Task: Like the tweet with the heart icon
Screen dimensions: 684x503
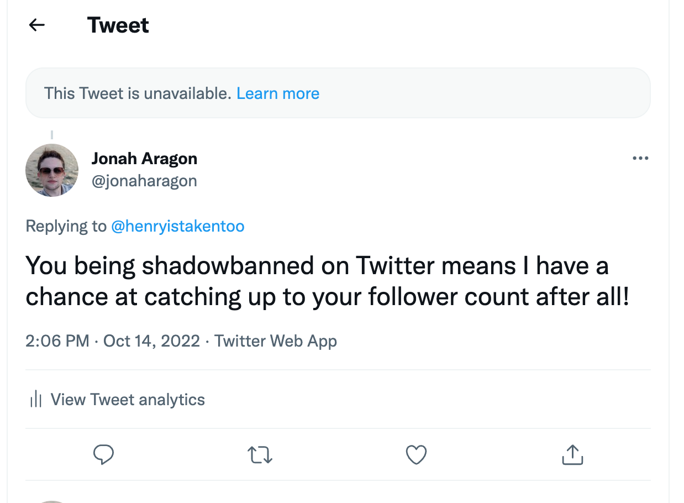Action: click(x=416, y=454)
